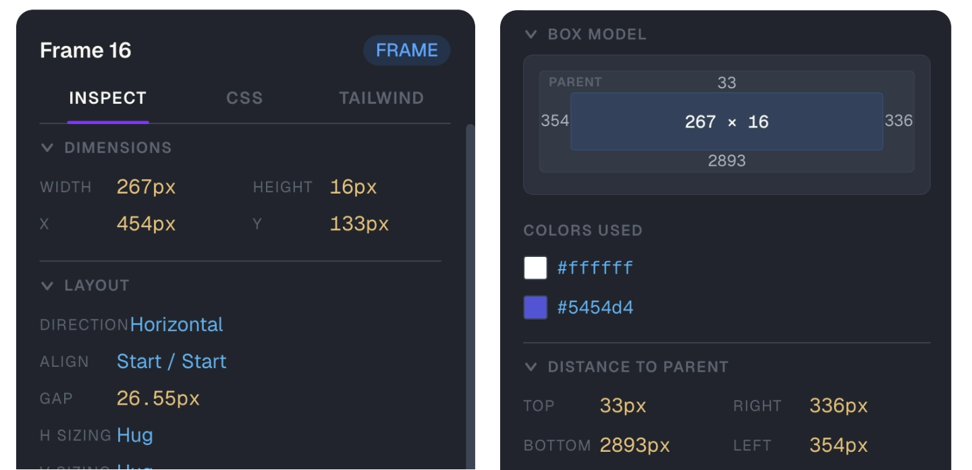Screen dimensions: 972x470
Task: Select the purple #5454d4 color swatch
Action: [x=535, y=307]
